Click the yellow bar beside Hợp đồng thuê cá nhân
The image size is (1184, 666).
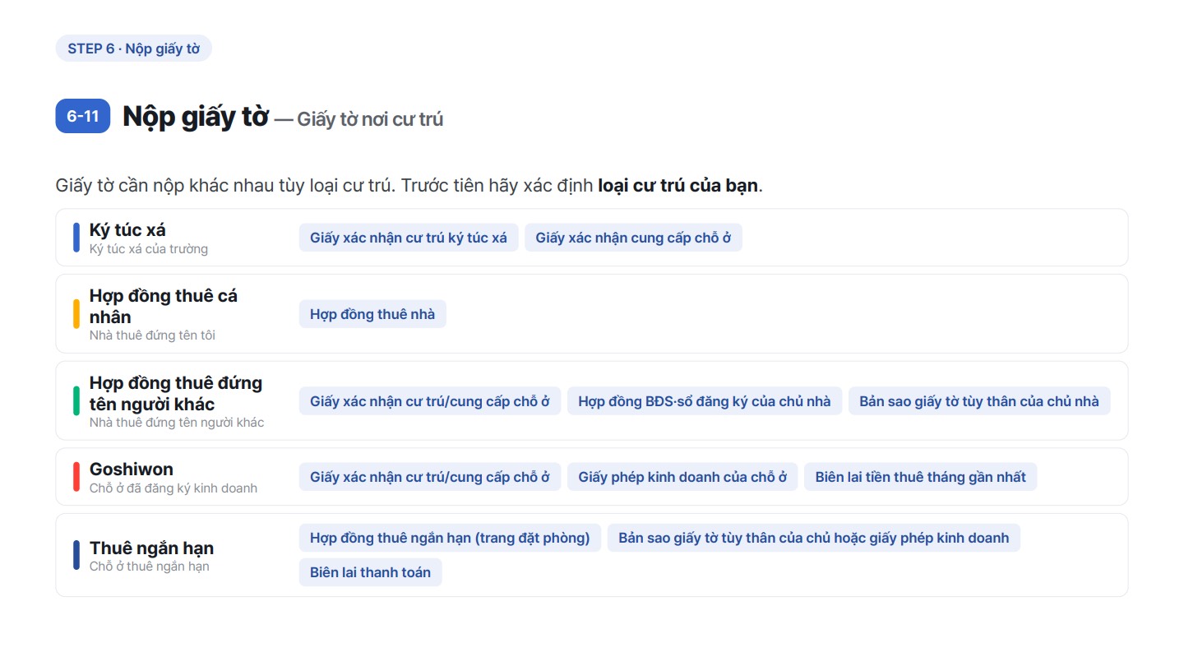[x=76, y=314]
